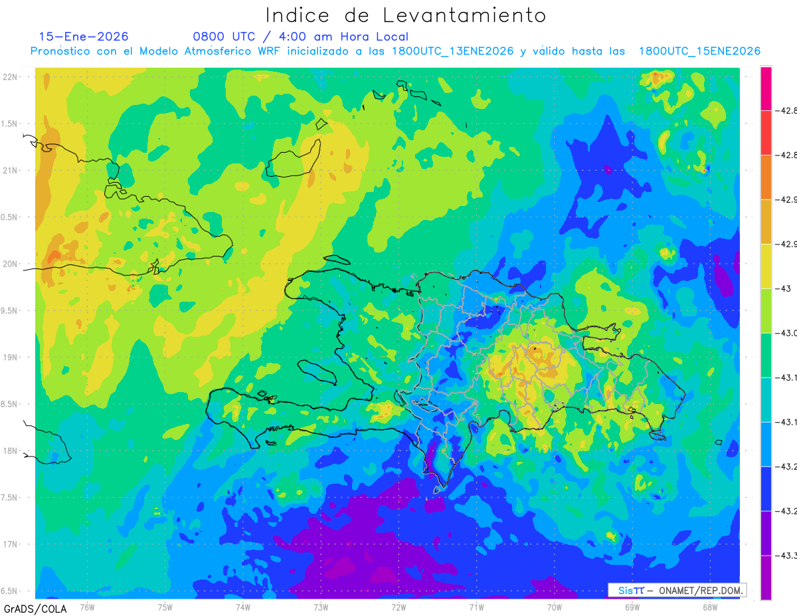The height and width of the screenshot is (616, 797).
Task: Pick the royal blue legend swatch
Action: 766,489
